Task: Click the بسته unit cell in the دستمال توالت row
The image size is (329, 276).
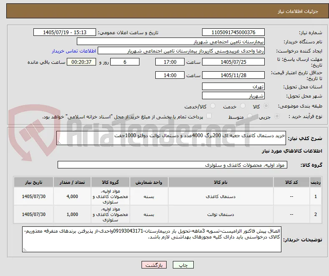Action: coord(149,214)
